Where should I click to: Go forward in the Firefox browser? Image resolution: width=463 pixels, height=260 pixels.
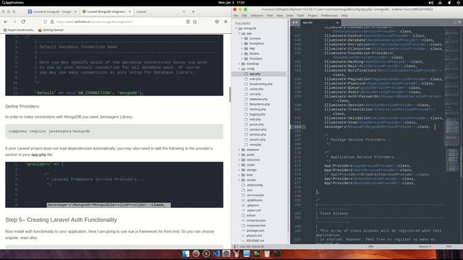coord(14,22)
